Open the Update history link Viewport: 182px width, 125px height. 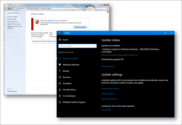pyautogui.click(x=108, y=66)
